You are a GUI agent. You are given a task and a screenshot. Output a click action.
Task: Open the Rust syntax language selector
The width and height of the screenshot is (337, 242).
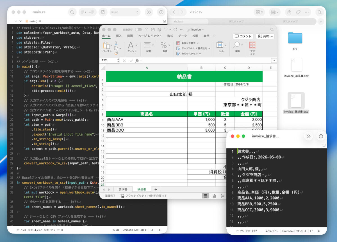tap(125, 12)
